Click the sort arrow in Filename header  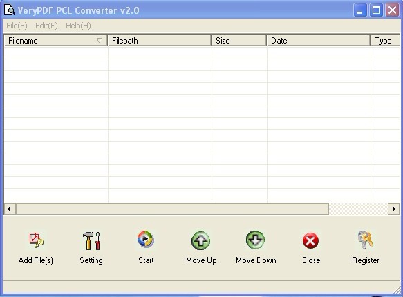pos(99,40)
